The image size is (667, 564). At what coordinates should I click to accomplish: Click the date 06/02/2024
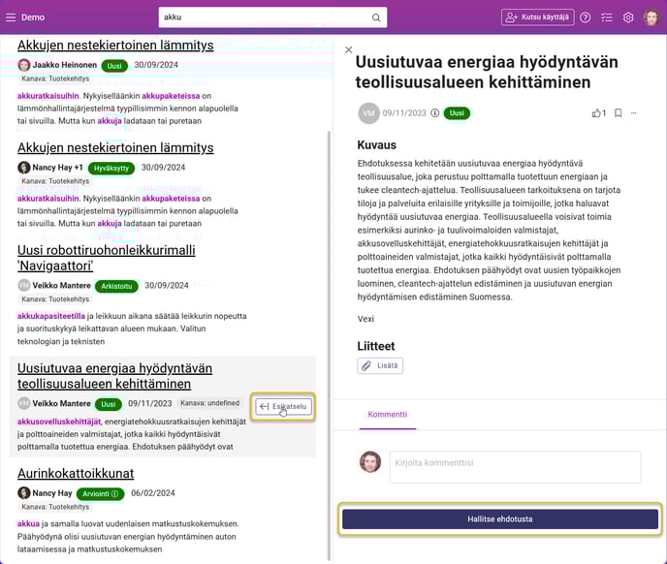pyautogui.click(x=153, y=493)
